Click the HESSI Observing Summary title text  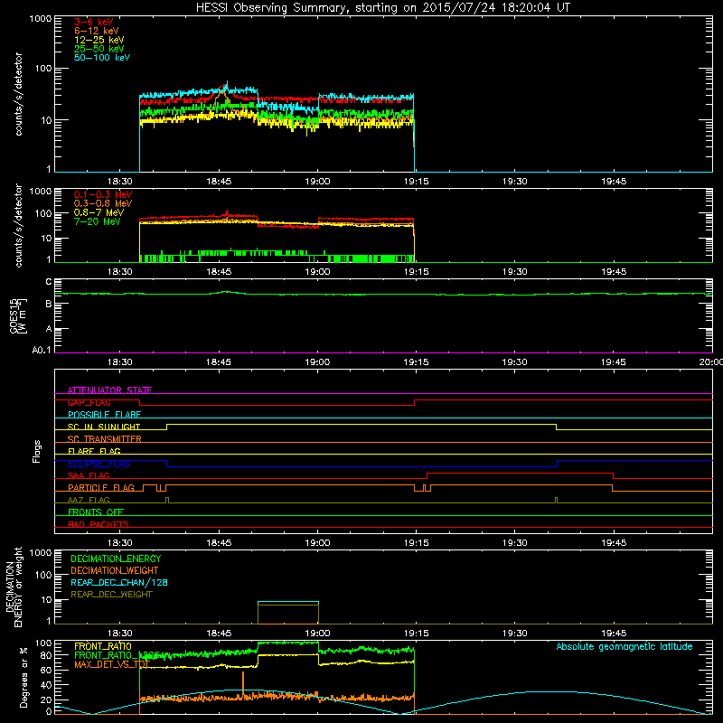(383, 8)
